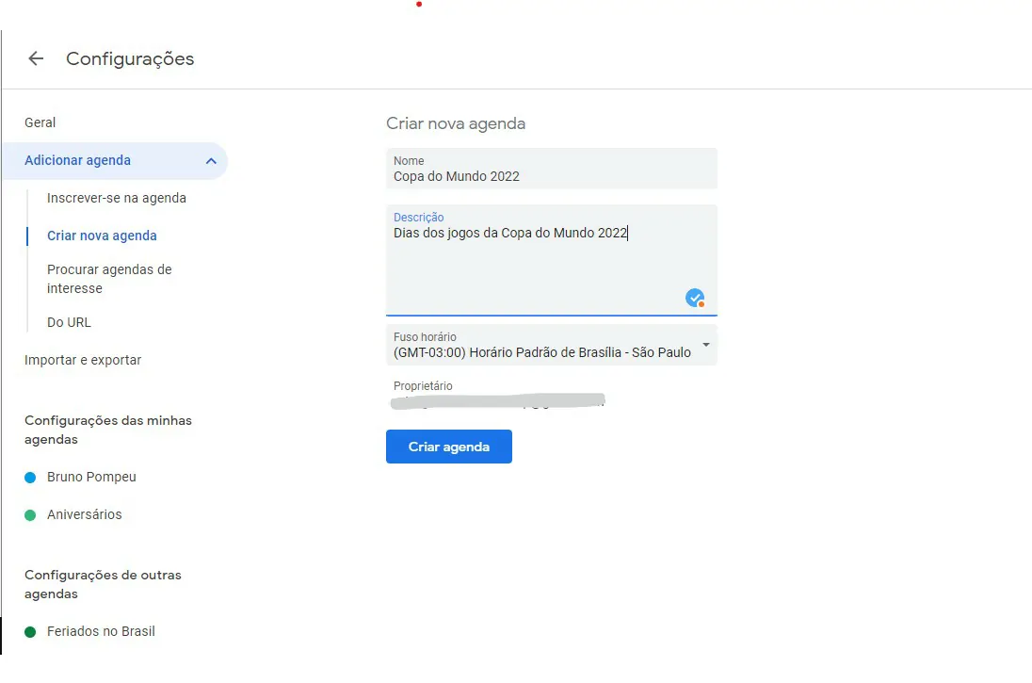Open Importar e exportar
Image resolution: width=1032 pixels, height=683 pixels.
point(83,360)
